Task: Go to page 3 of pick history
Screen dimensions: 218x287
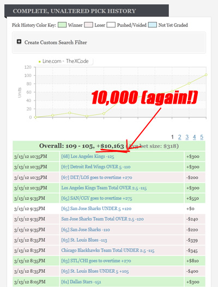Action: [x=187, y=137]
